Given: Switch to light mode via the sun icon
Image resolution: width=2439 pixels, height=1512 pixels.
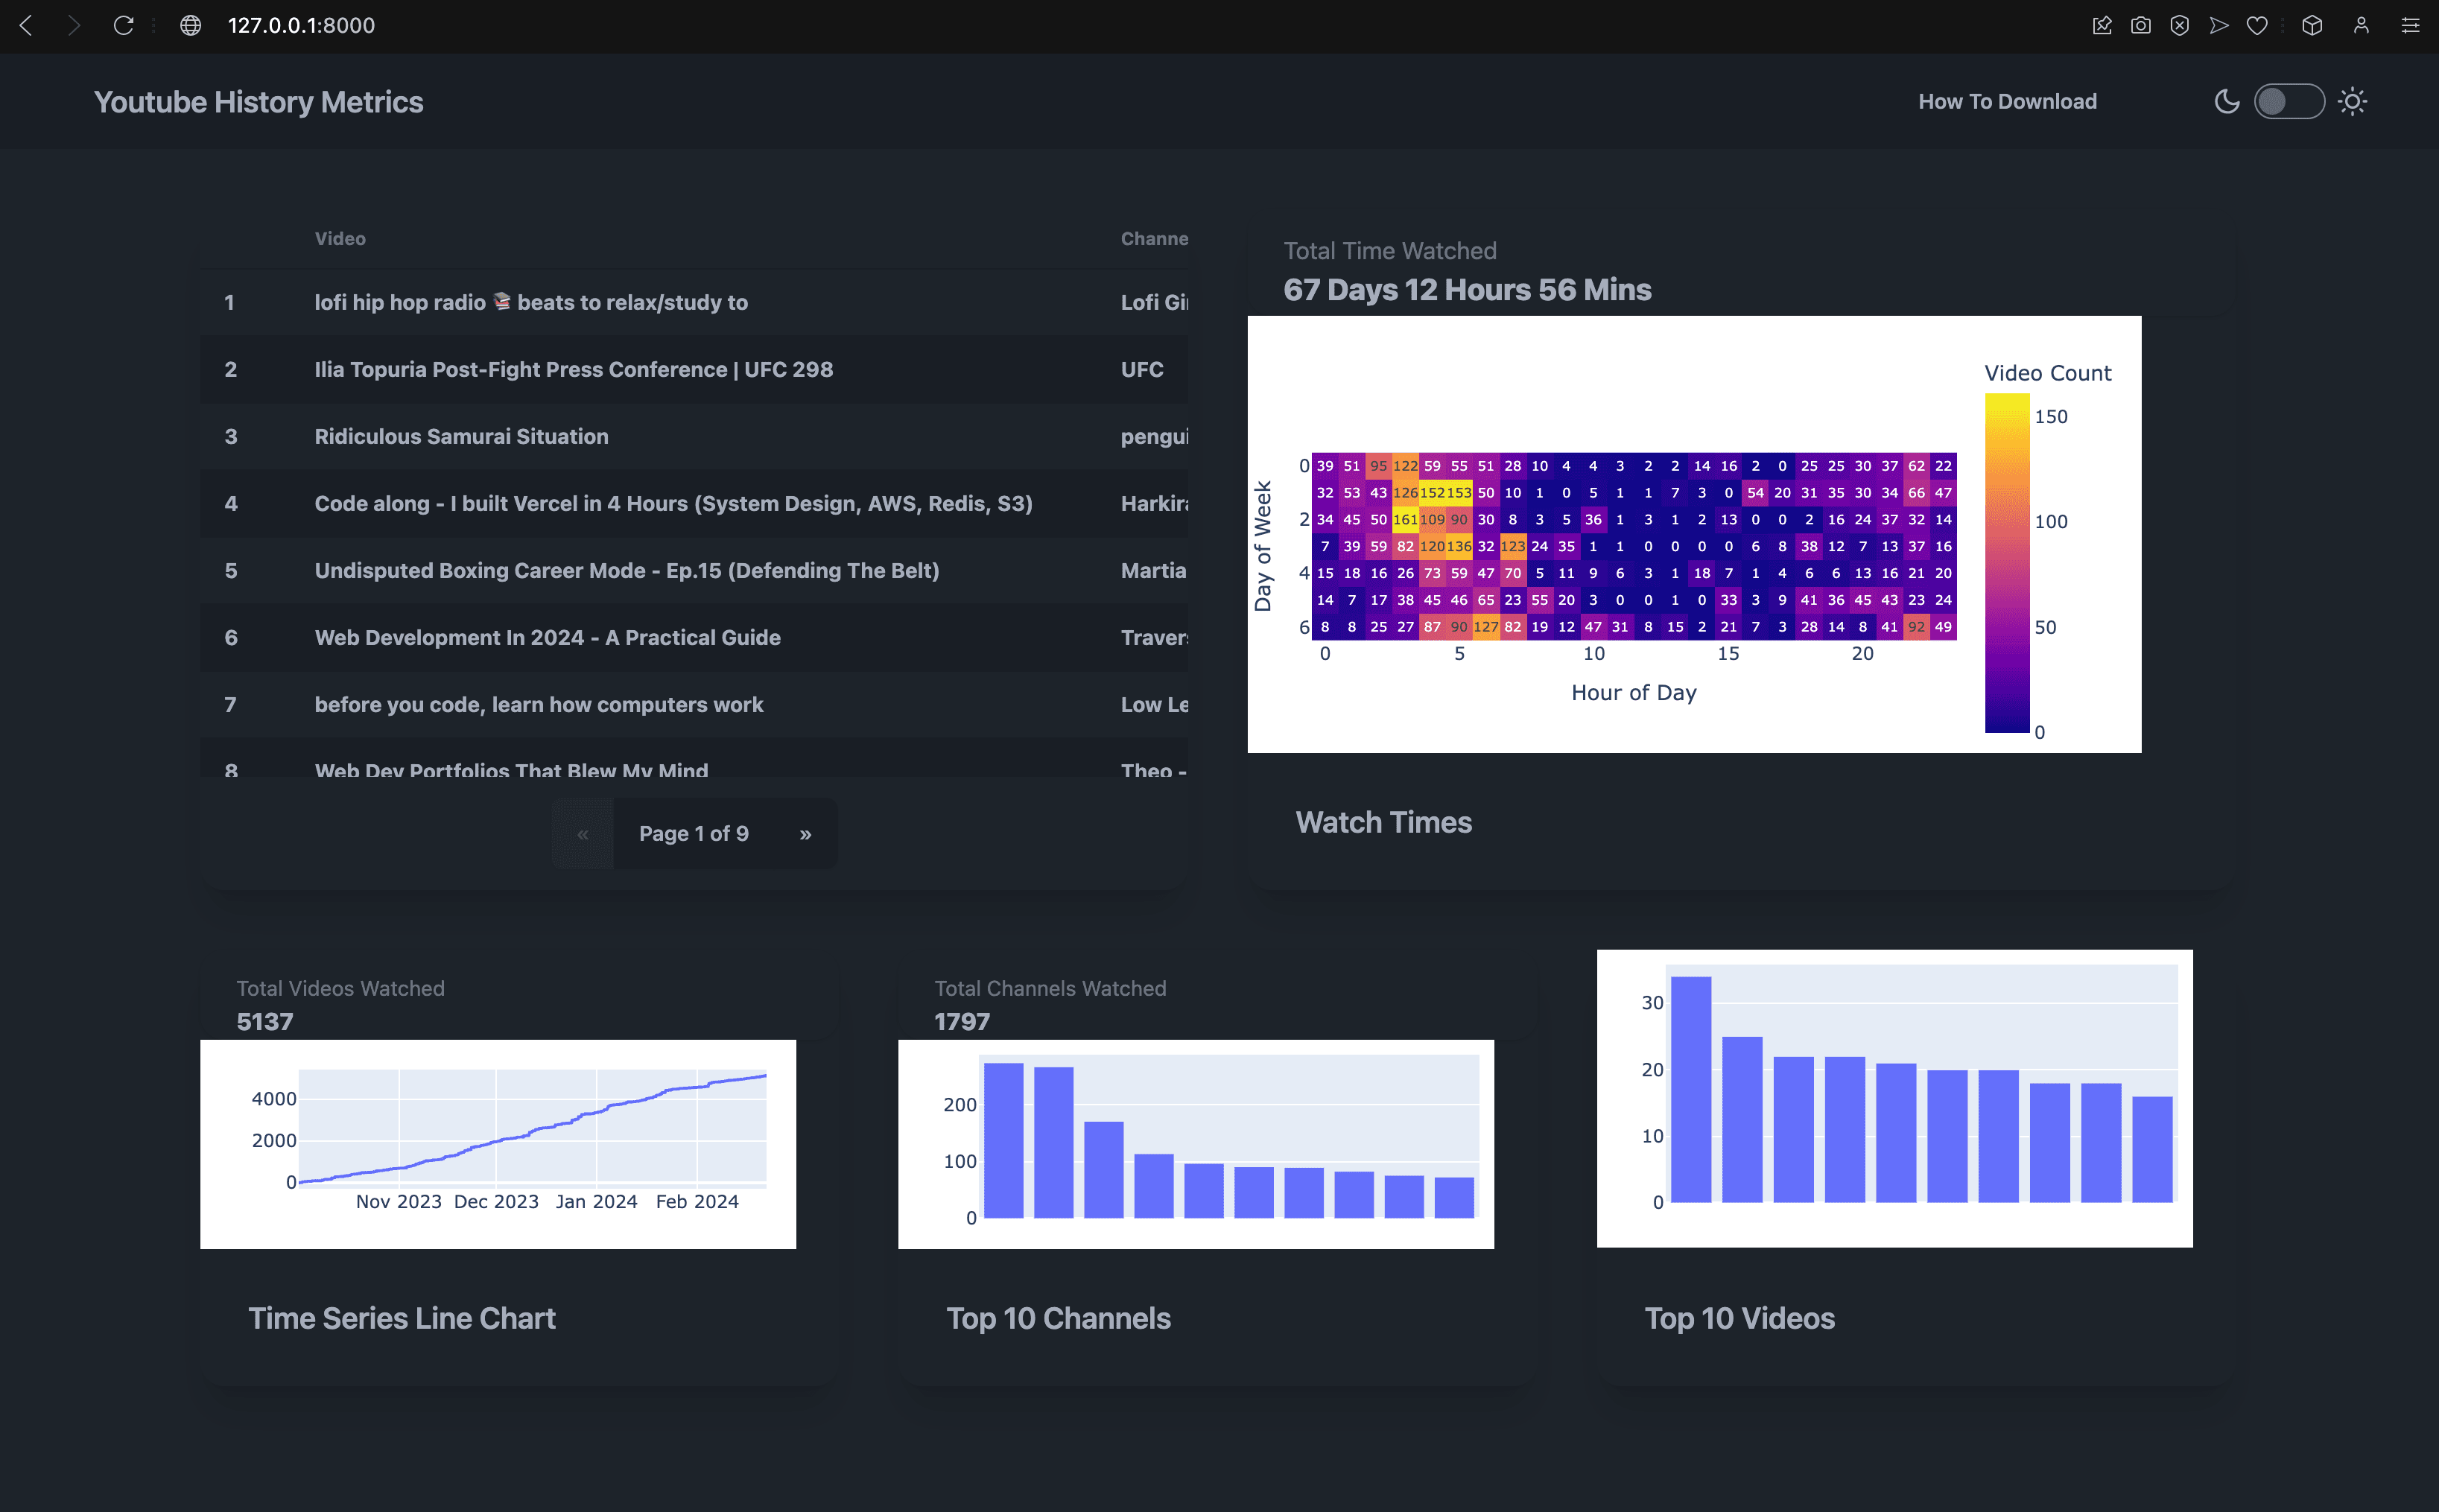Looking at the screenshot, I should click(x=2352, y=101).
